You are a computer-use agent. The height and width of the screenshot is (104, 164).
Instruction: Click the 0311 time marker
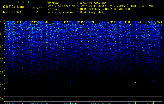18,22
